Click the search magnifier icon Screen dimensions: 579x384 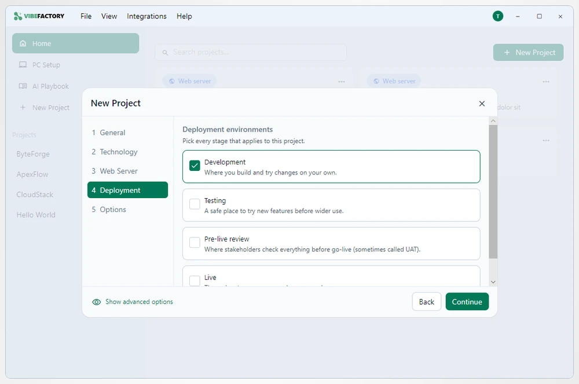165,53
